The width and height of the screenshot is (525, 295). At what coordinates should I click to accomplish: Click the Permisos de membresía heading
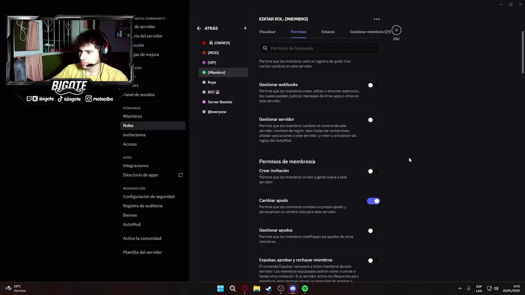[287, 161]
